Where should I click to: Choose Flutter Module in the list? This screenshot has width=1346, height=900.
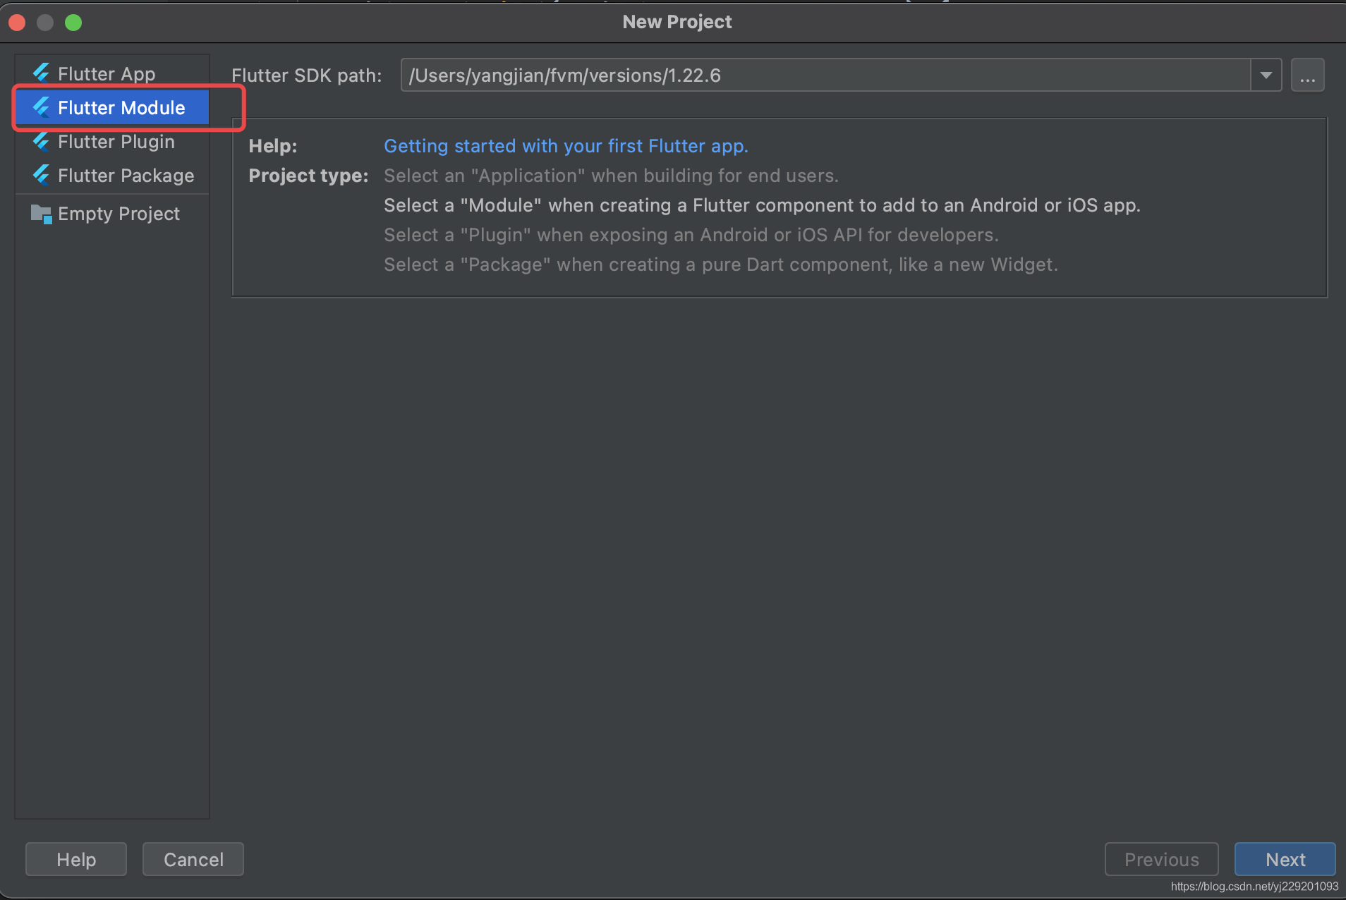(x=112, y=107)
